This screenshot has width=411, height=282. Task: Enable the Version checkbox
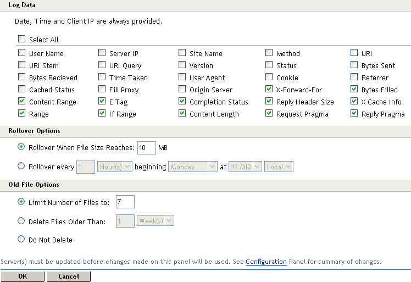tap(182, 65)
